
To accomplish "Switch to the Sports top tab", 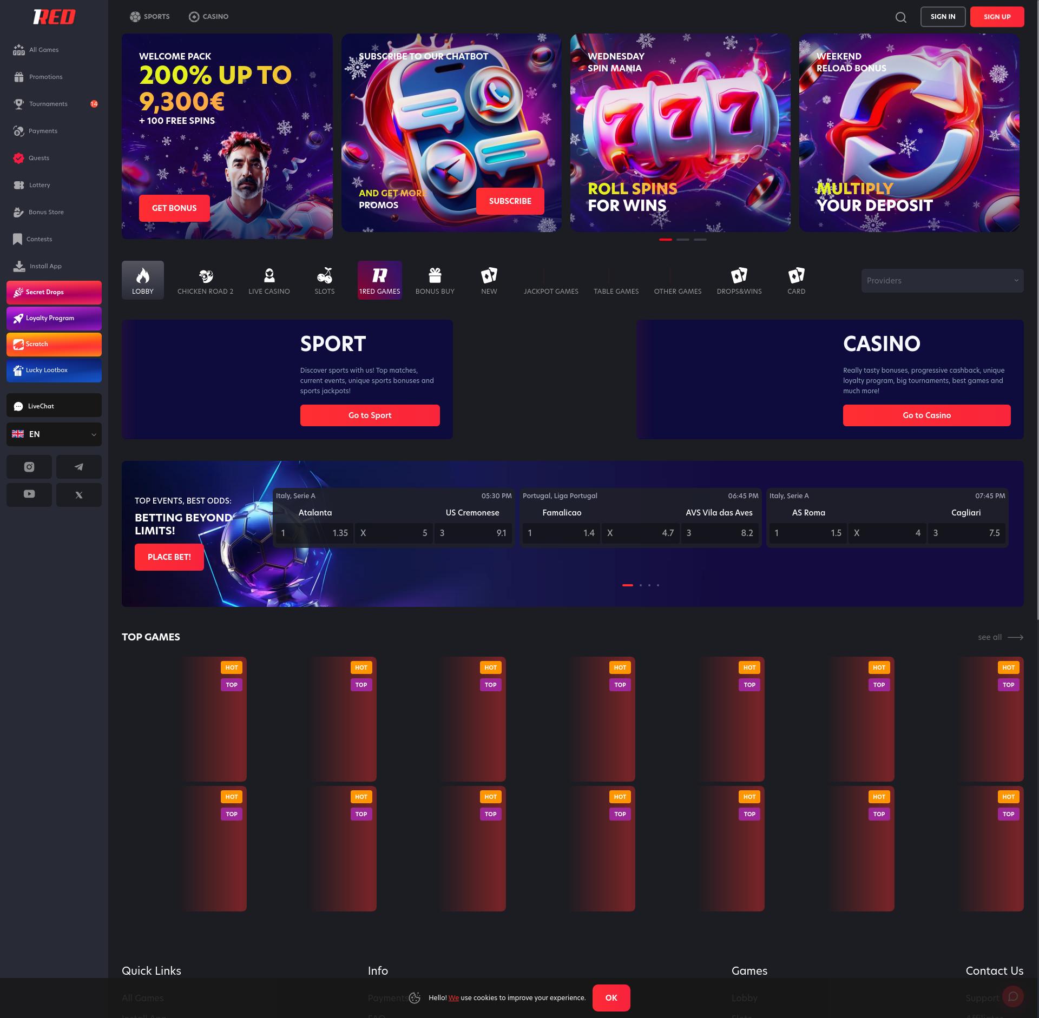I will point(150,17).
